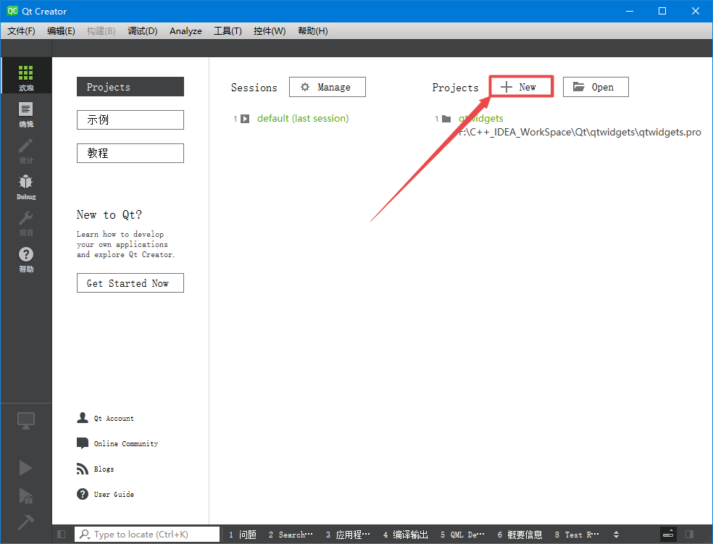The height and width of the screenshot is (544, 713).
Task: Click the Qt Creator title bar logo
Action: 12,11
